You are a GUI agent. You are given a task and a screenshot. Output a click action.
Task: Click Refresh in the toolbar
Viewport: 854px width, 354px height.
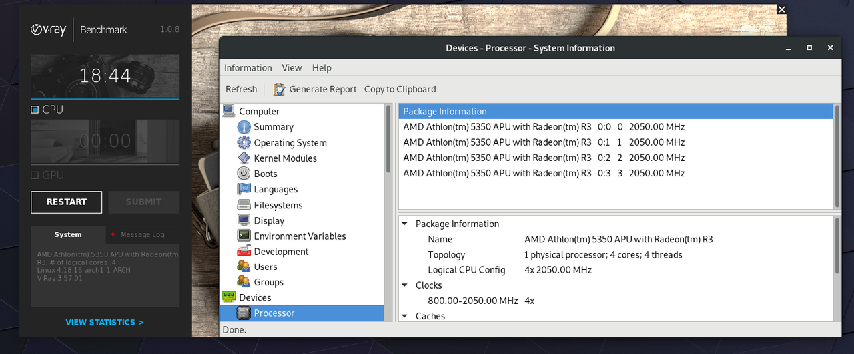point(241,89)
